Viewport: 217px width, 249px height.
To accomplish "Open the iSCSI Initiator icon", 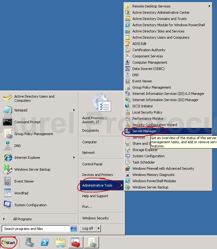I will point(128,106).
